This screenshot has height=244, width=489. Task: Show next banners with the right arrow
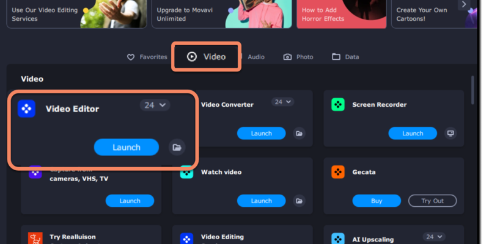click(x=464, y=4)
